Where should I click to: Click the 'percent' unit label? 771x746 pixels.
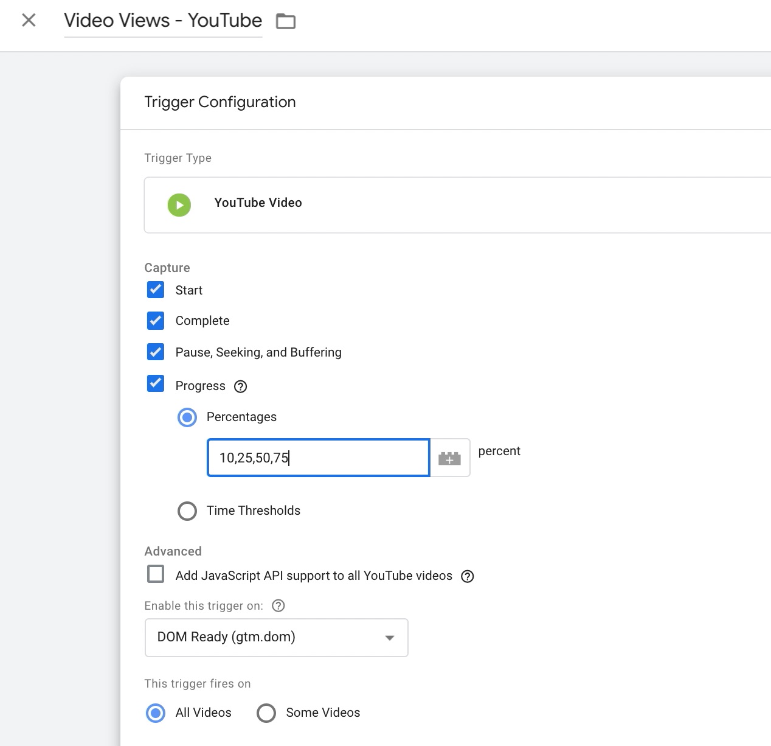click(x=499, y=451)
